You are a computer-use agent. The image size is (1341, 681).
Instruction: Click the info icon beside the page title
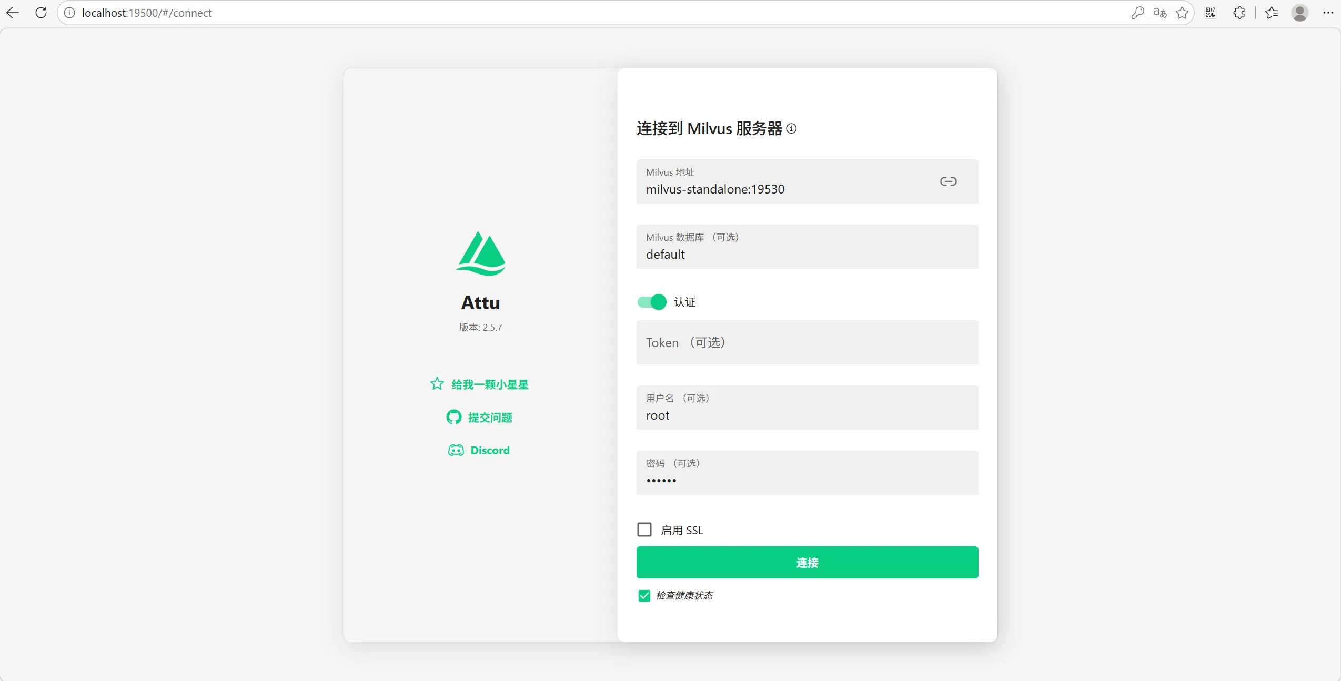point(791,128)
